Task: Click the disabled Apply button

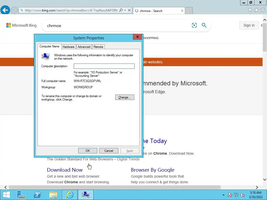Action: (130, 151)
